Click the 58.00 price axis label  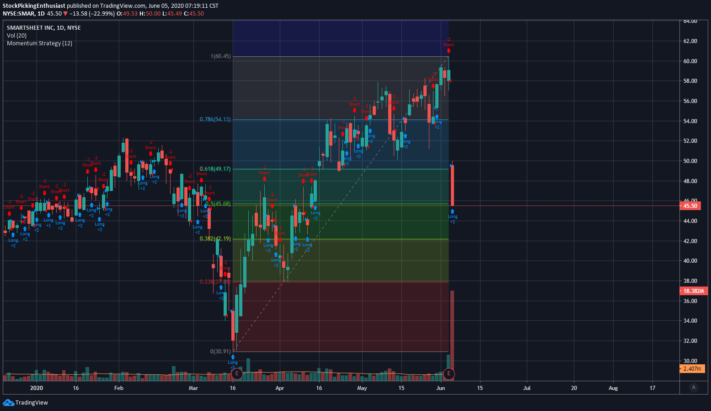click(690, 81)
